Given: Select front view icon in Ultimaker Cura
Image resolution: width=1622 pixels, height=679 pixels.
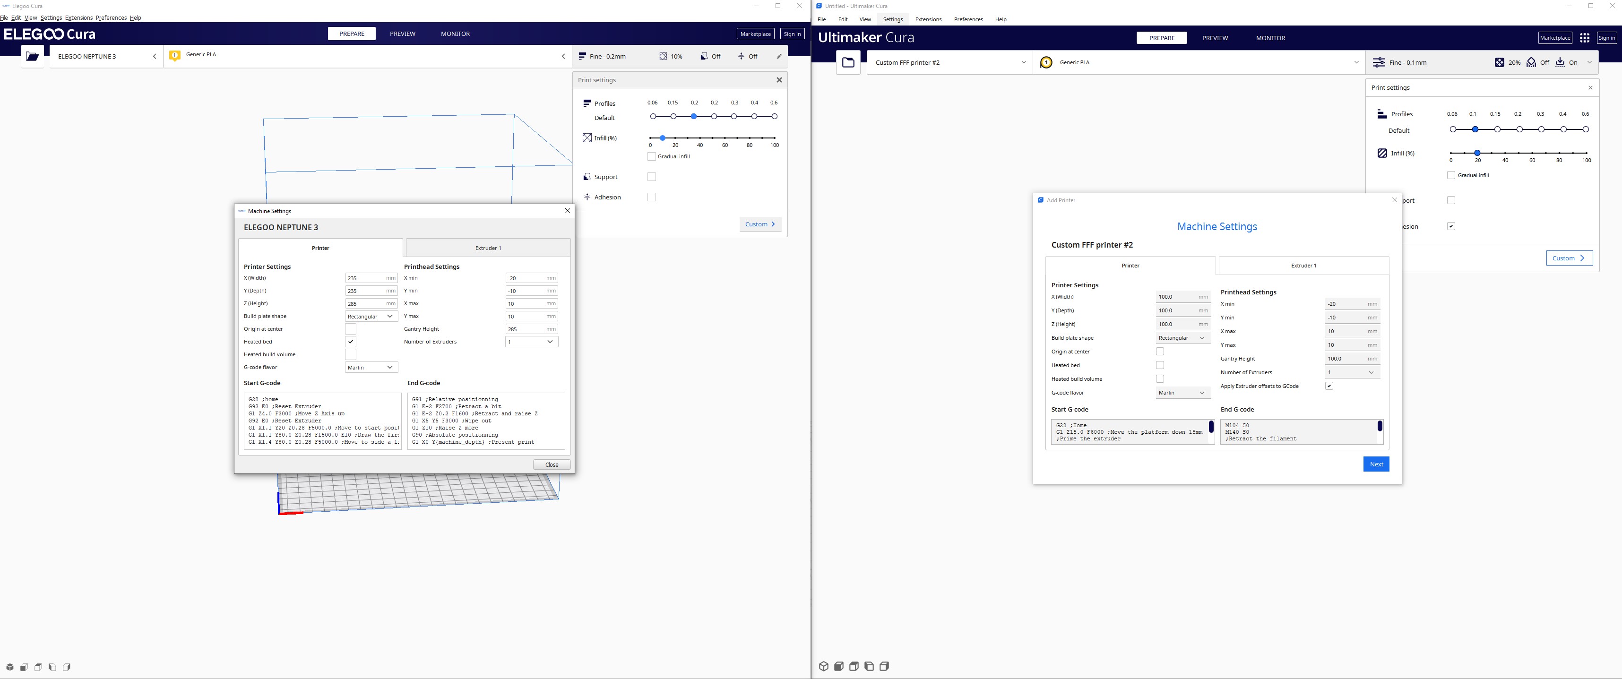Looking at the screenshot, I should pos(839,666).
